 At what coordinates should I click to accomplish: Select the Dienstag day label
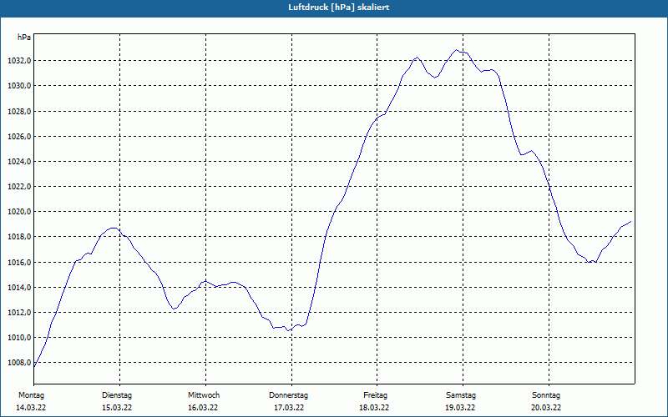point(117,395)
